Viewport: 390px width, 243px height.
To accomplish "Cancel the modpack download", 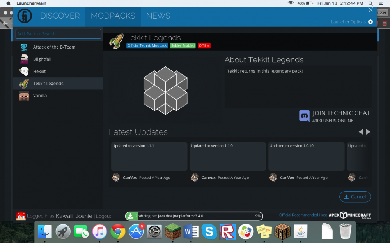I will pyautogui.click(x=355, y=197).
